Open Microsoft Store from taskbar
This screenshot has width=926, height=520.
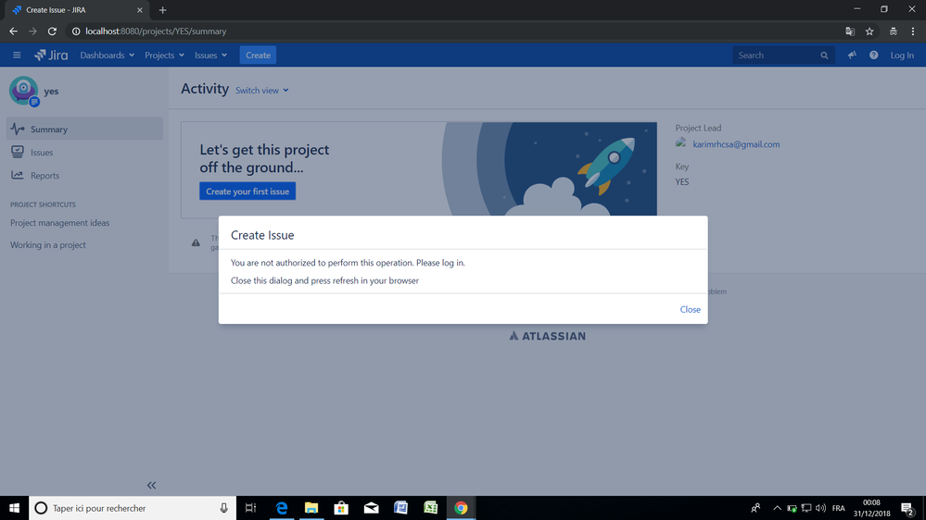point(341,508)
